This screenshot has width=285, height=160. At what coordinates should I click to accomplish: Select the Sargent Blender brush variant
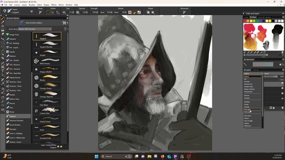coord(47,44)
